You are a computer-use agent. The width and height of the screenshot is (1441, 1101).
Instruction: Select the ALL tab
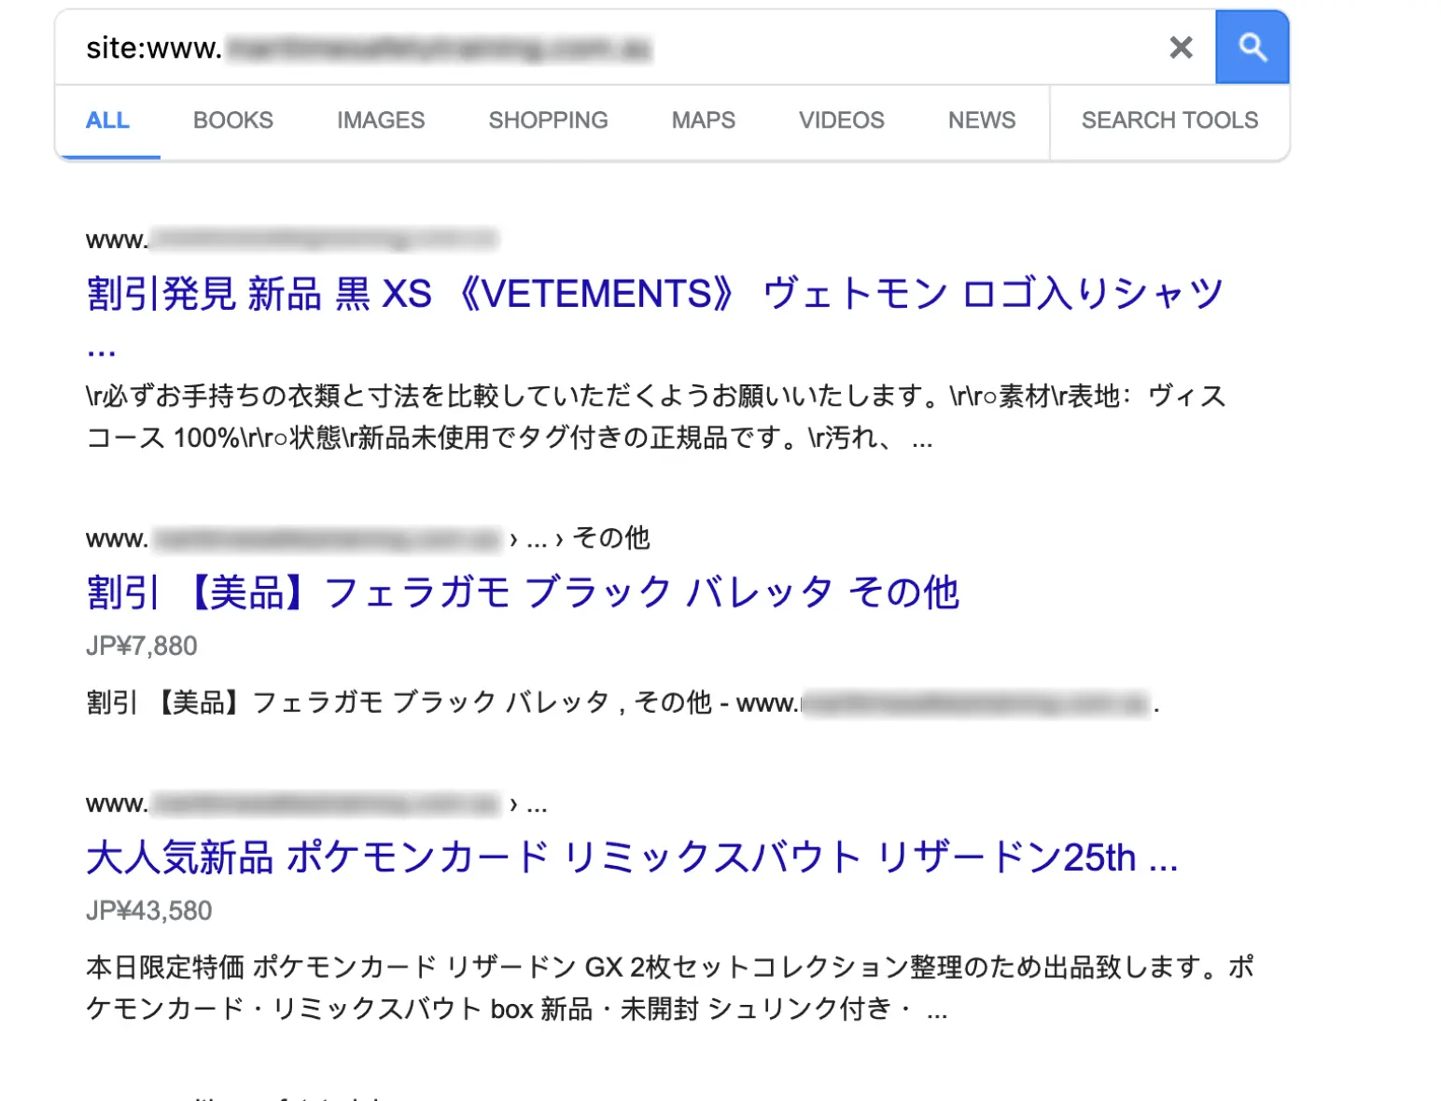[x=107, y=120]
